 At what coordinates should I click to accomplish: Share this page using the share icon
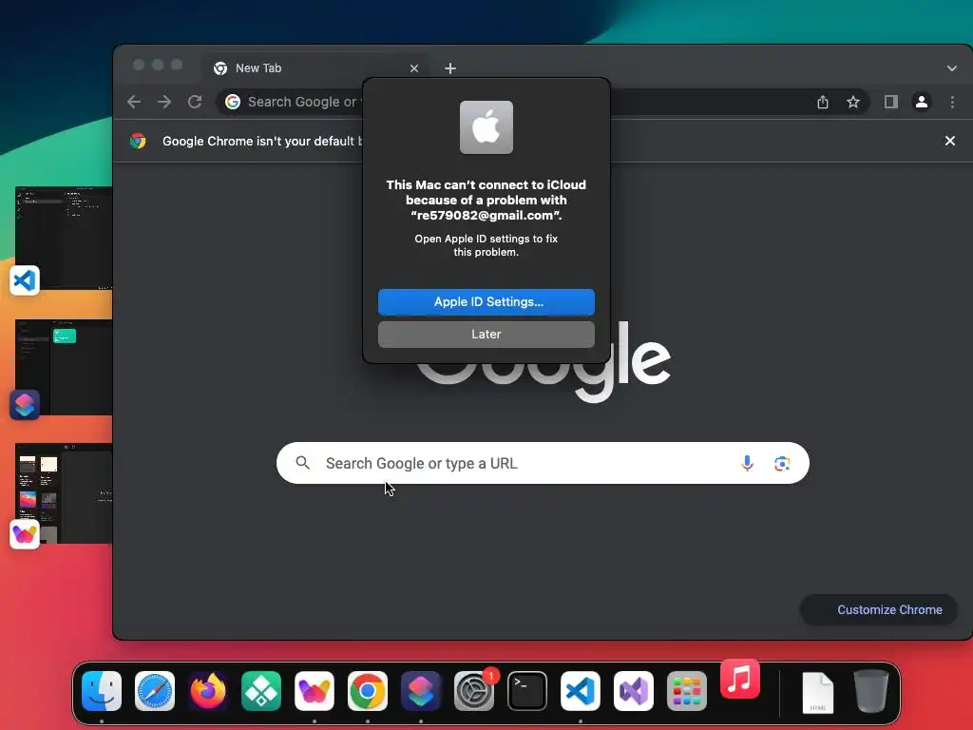[x=823, y=102]
